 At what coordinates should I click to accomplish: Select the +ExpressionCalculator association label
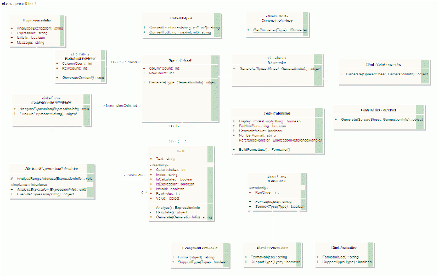pyautogui.click(x=120, y=105)
